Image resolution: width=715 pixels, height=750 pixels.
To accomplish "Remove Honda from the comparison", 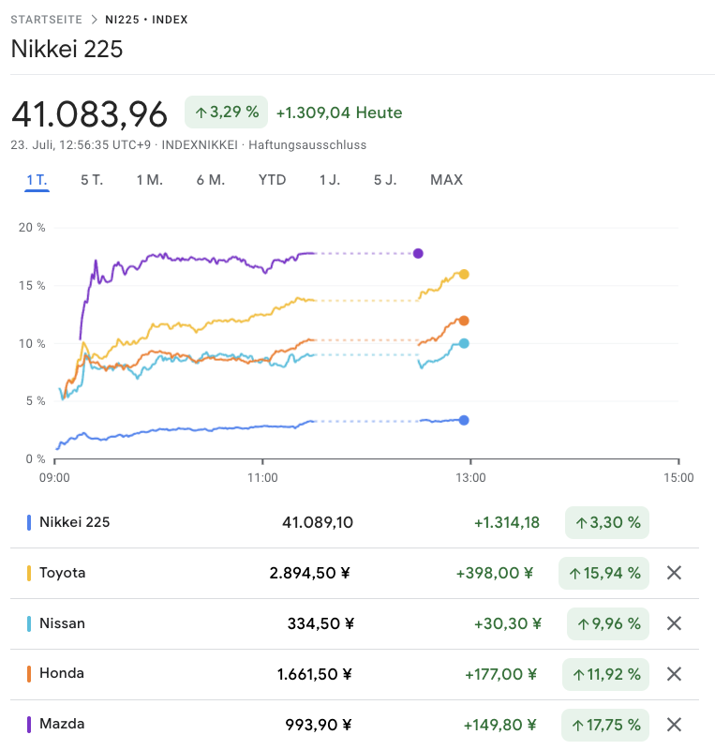I will point(674,674).
